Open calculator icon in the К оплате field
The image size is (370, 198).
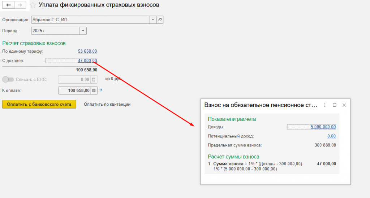click(x=94, y=91)
